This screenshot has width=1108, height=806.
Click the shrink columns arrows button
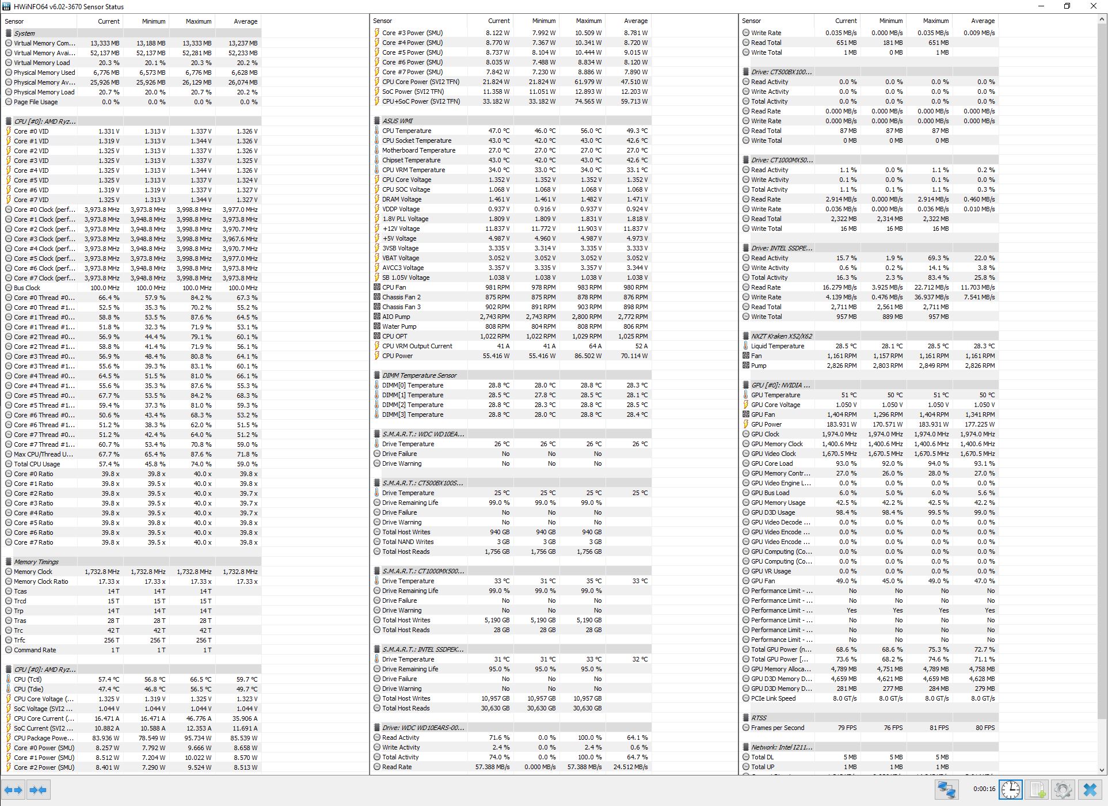(x=38, y=789)
